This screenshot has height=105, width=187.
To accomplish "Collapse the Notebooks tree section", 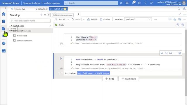I will point(11,26).
